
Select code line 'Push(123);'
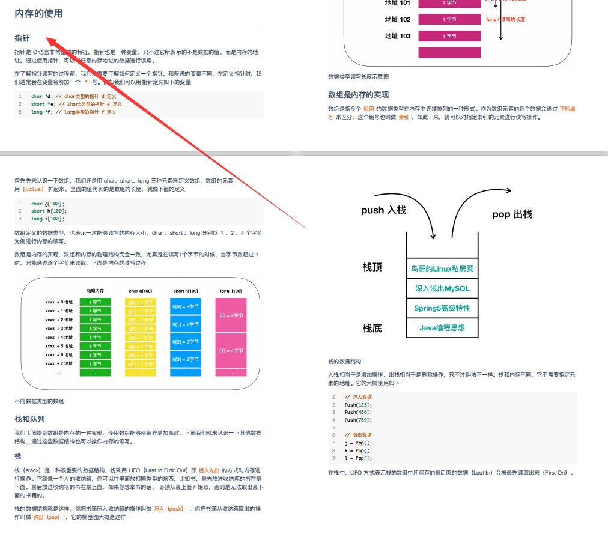[358, 405]
